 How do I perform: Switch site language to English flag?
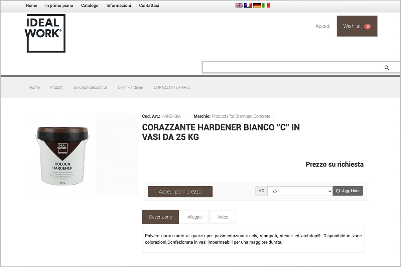coord(239,5)
